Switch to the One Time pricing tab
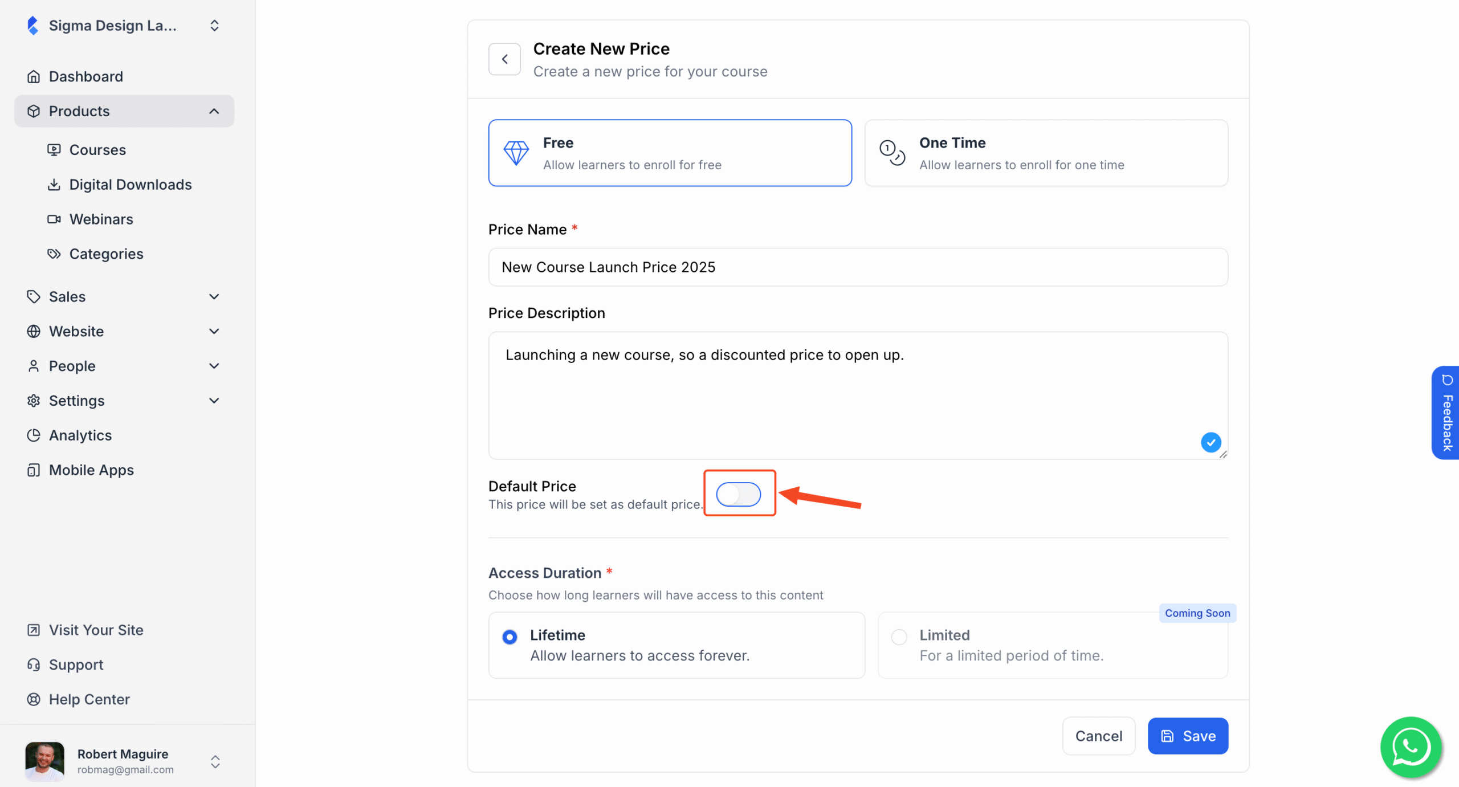1459x787 pixels. [1046, 153]
